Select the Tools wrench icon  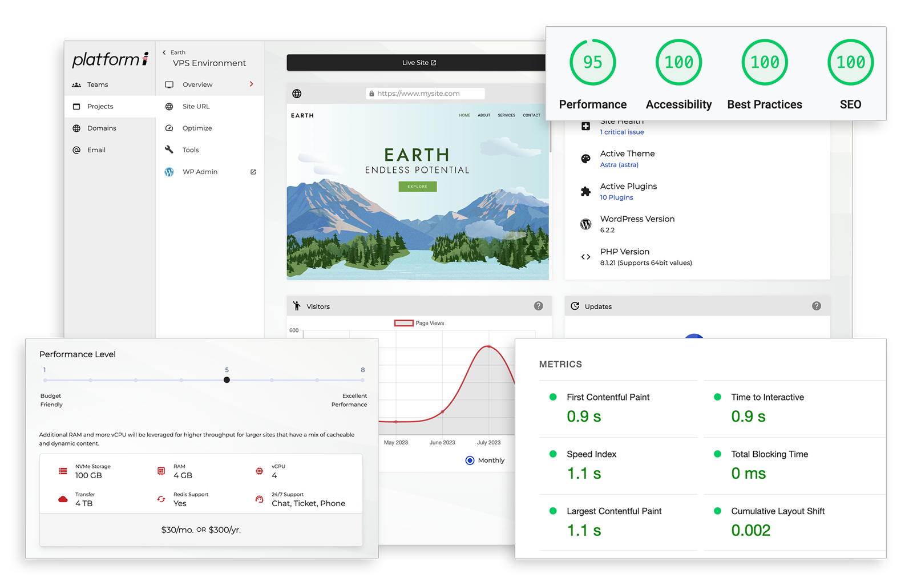pos(169,150)
